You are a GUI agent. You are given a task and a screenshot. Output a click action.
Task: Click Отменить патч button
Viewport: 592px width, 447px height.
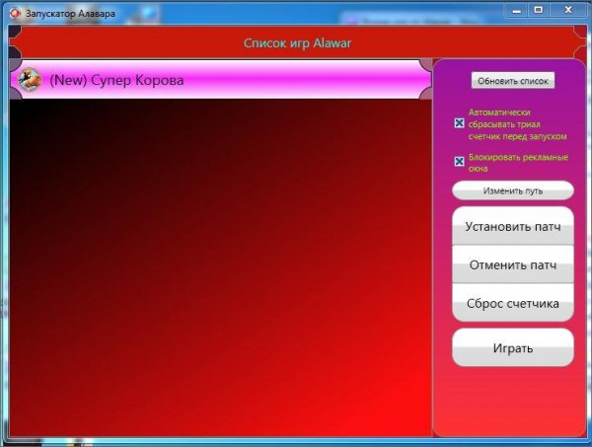[x=513, y=264]
